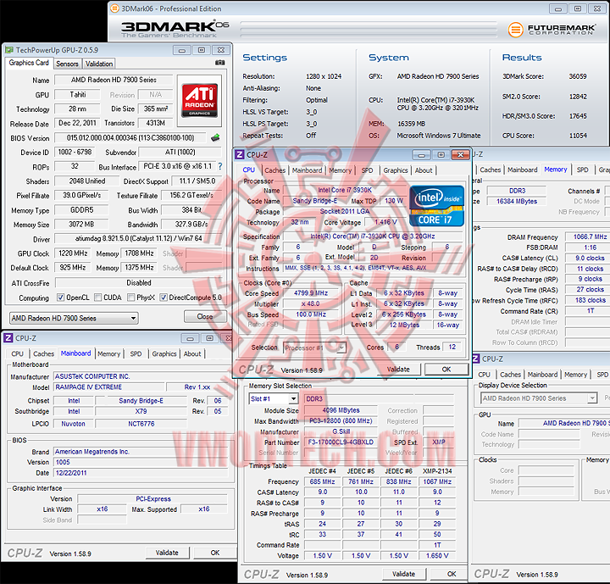Open the AMD Radeon HD 7900 Series dropdown in GPU-Z
The height and width of the screenshot is (584, 610).
(x=74, y=318)
